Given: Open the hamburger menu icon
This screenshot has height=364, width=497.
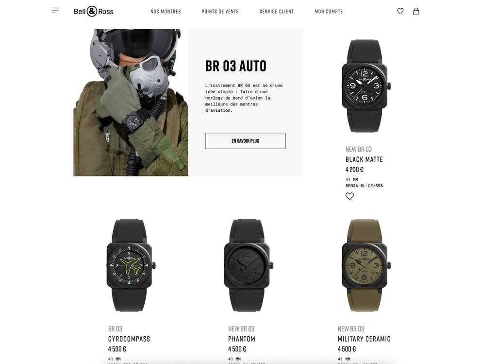Looking at the screenshot, I should [55, 11].
